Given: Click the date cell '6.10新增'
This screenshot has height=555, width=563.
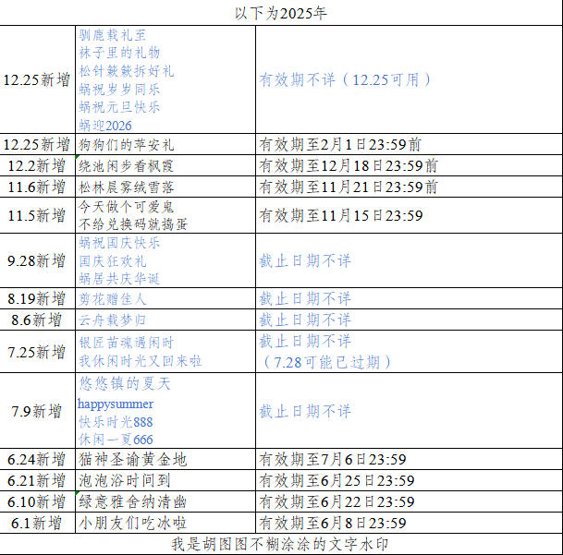Looking at the screenshot, I should (x=37, y=501).
